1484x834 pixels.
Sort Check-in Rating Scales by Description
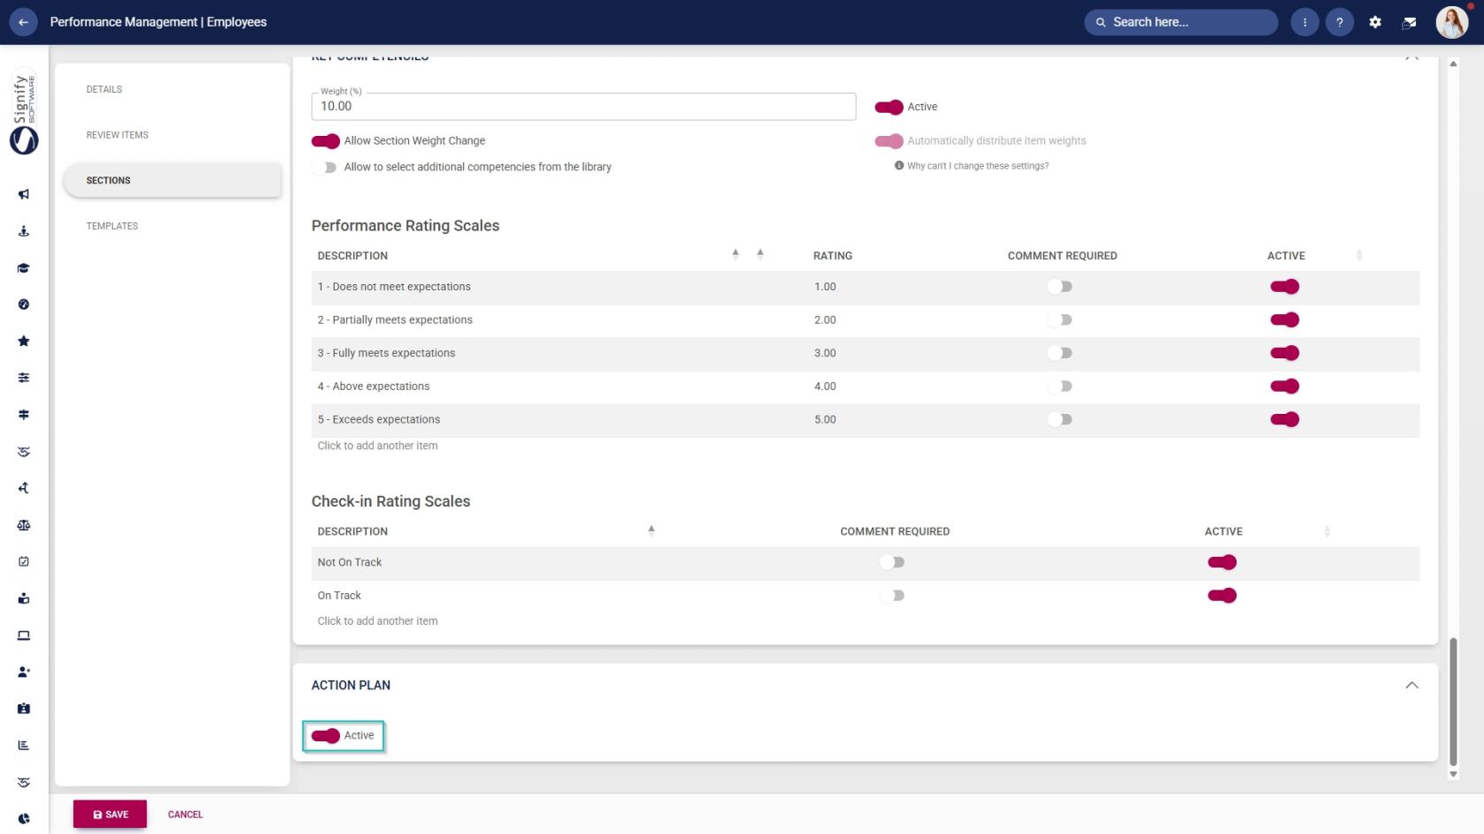651,531
